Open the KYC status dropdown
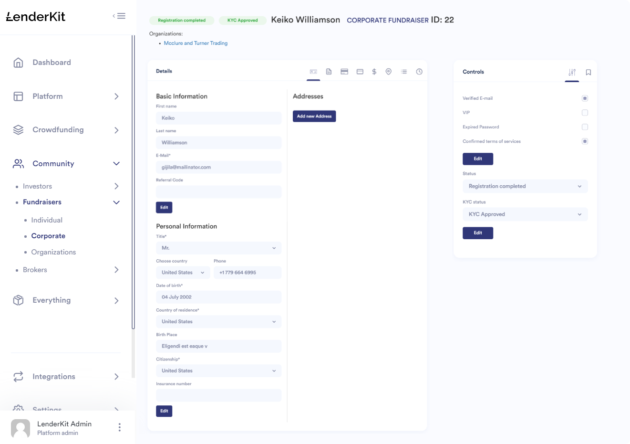The height and width of the screenshot is (444, 630). [x=525, y=214]
